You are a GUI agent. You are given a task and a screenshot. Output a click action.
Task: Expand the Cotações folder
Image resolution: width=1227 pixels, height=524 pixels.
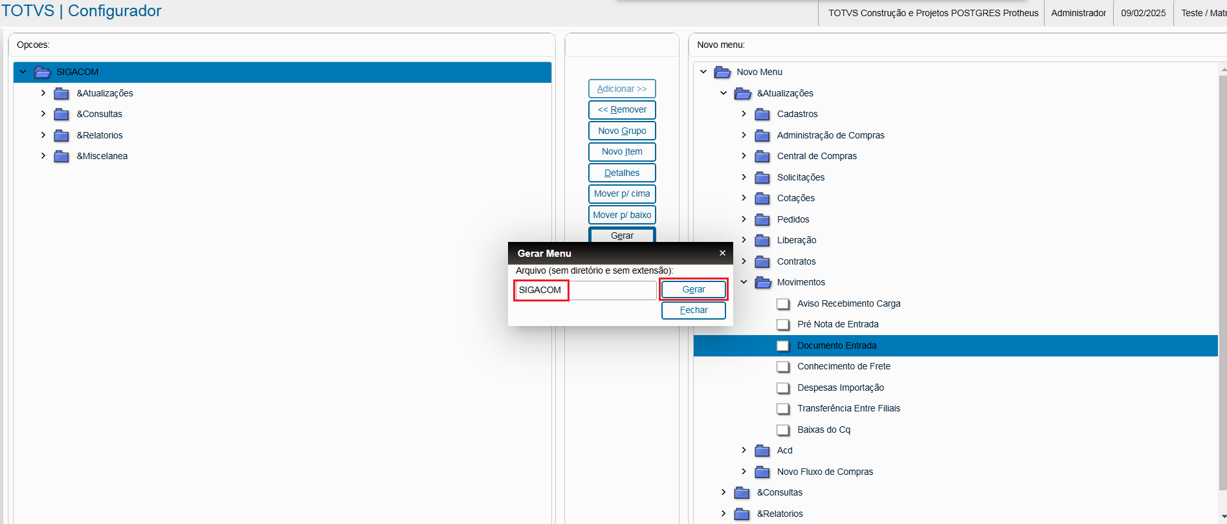[744, 198]
